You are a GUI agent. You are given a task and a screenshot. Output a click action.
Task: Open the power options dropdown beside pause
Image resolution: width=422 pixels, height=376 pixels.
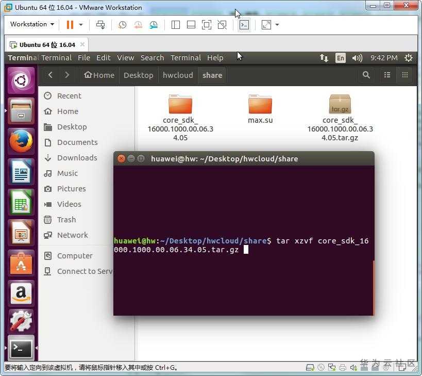point(81,25)
